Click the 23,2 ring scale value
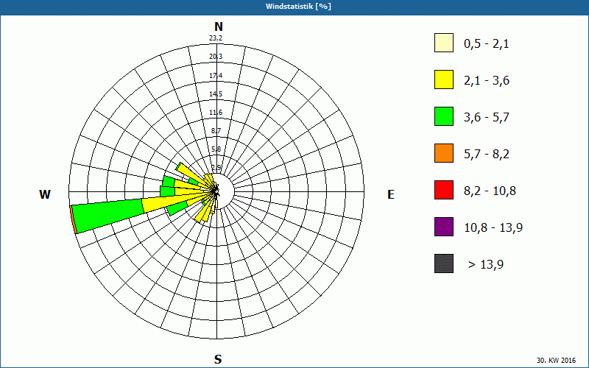This screenshot has width=589, height=368. tap(216, 38)
